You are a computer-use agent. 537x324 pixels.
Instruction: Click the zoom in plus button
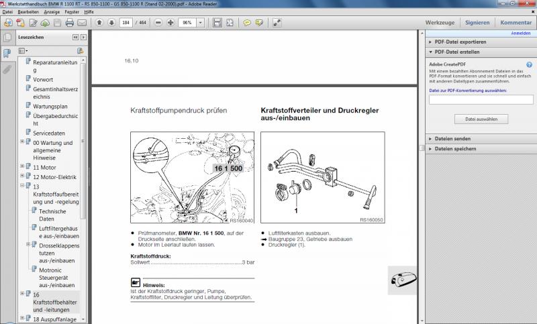pyautogui.click(x=172, y=22)
